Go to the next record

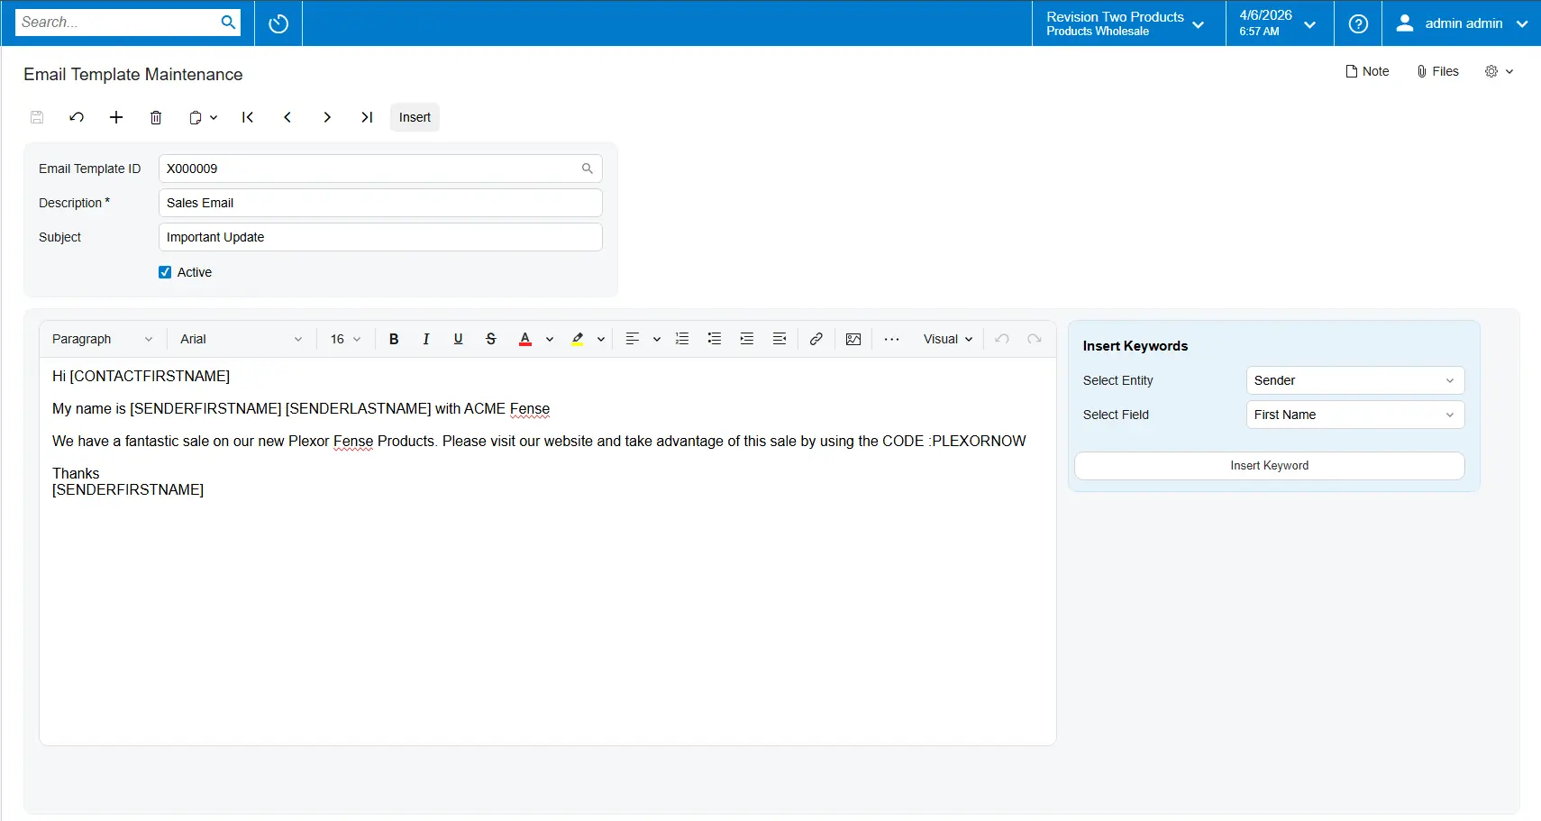pyautogui.click(x=327, y=117)
